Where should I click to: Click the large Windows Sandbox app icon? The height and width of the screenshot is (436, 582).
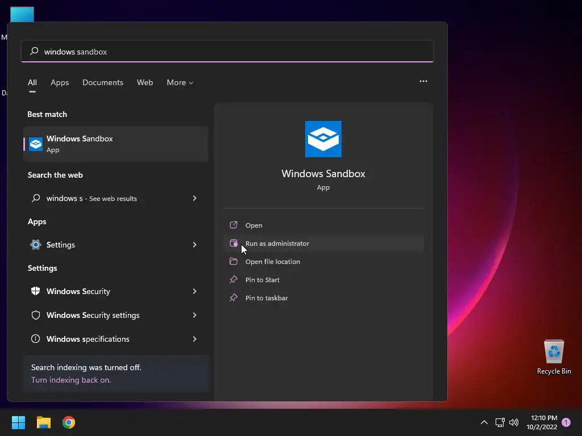323,139
